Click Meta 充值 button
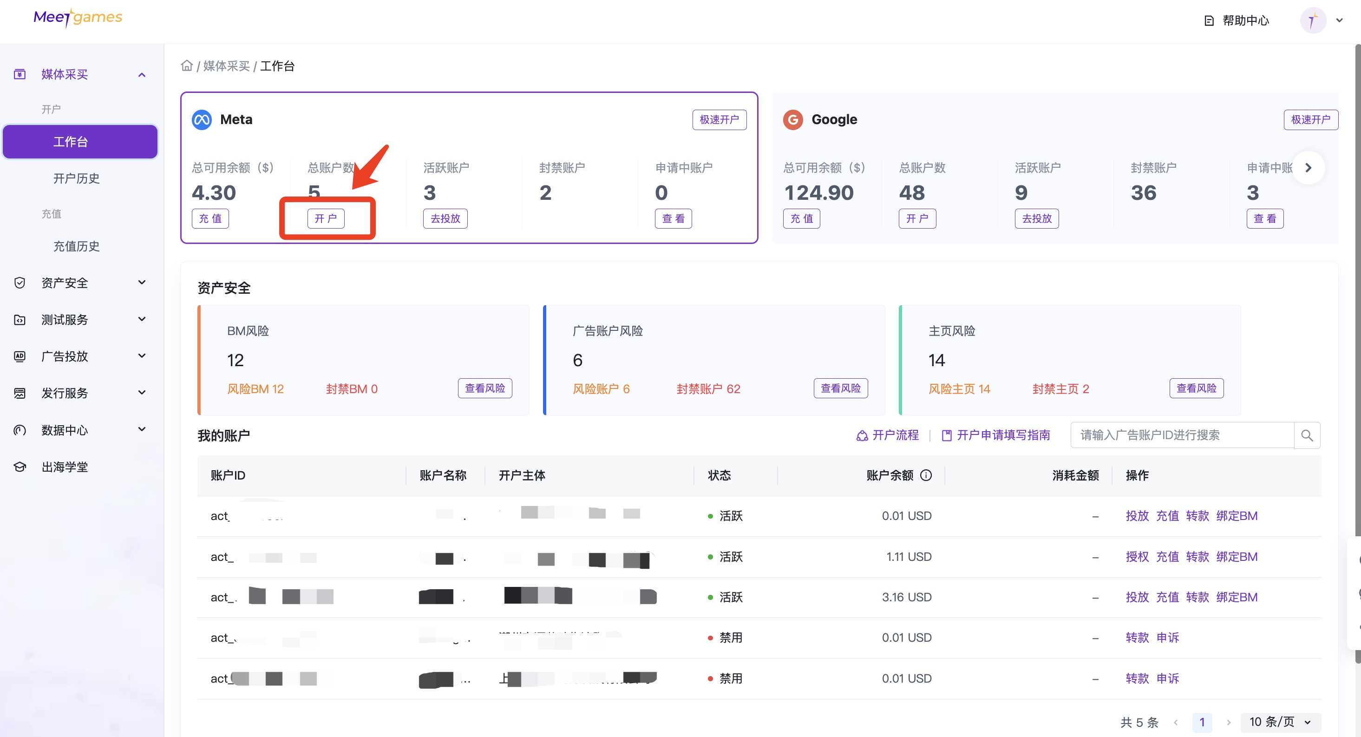This screenshot has width=1361, height=737. click(x=210, y=218)
